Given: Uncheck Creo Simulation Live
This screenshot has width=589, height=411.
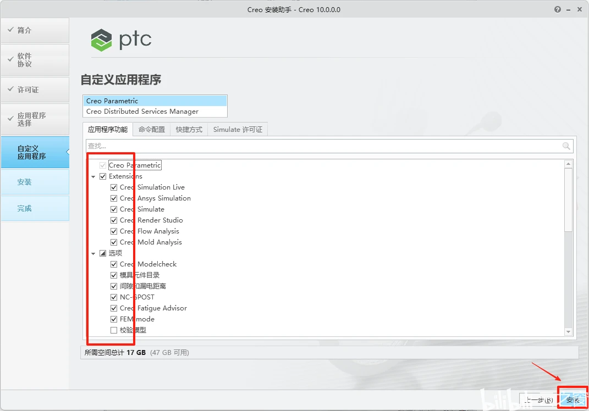Looking at the screenshot, I should click(113, 187).
